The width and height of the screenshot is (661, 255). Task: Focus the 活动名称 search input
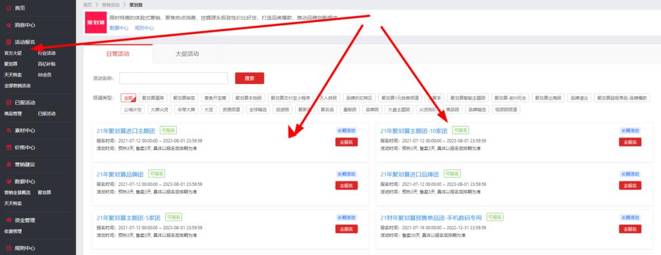pos(174,78)
